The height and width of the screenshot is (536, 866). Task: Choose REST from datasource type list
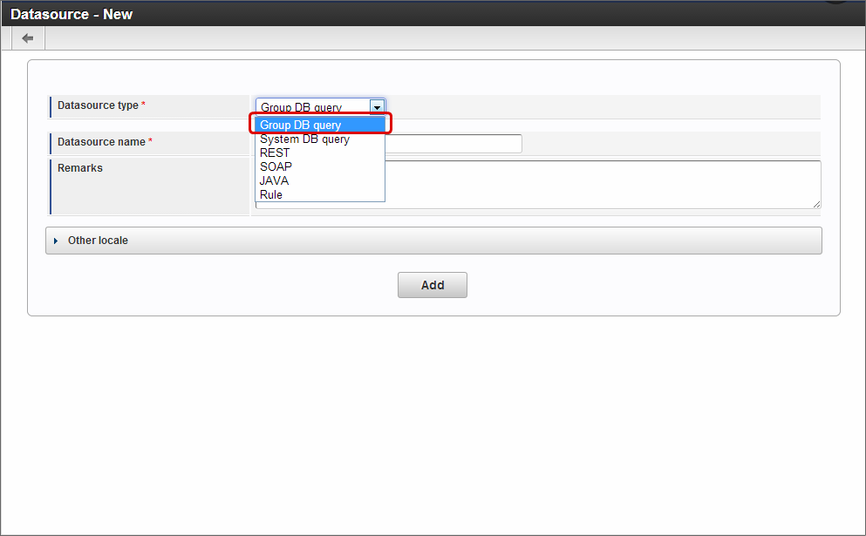coord(320,153)
